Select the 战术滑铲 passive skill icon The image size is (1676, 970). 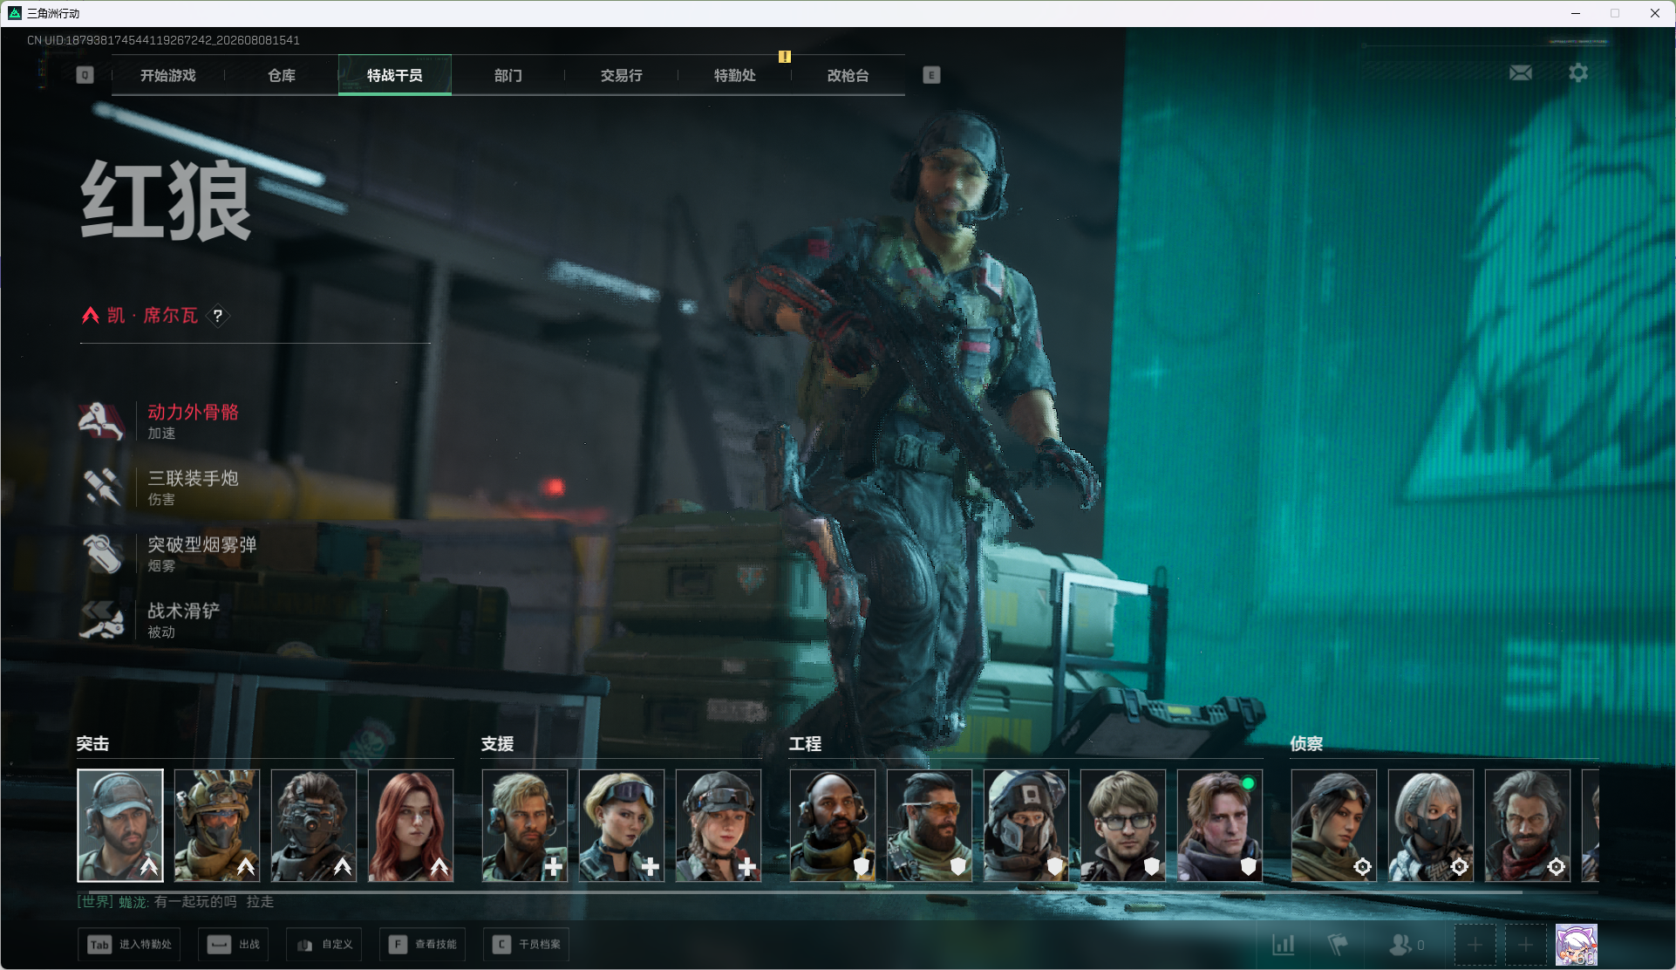pyautogui.click(x=102, y=620)
